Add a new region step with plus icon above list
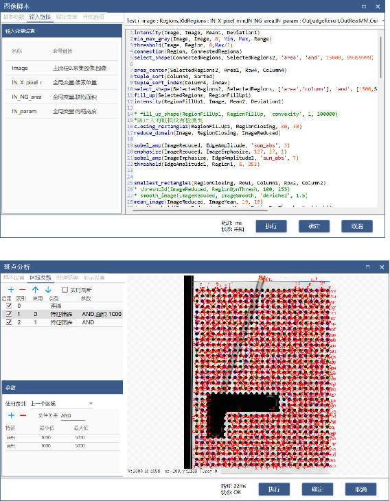The height and width of the screenshot is (501, 390). click(11, 290)
